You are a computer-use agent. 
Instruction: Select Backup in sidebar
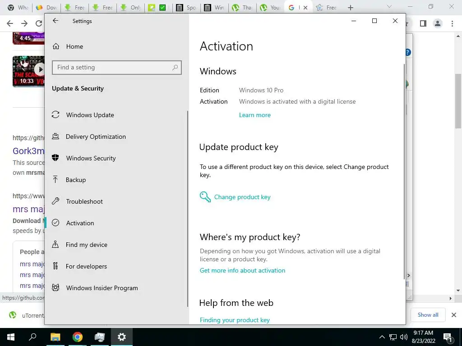(76, 180)
